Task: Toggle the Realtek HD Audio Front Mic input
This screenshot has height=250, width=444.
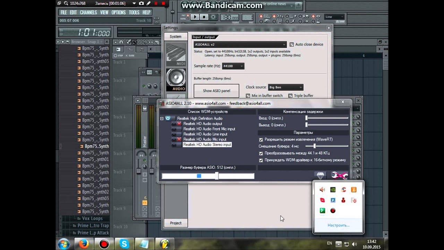Action: (x=177, y=129)
